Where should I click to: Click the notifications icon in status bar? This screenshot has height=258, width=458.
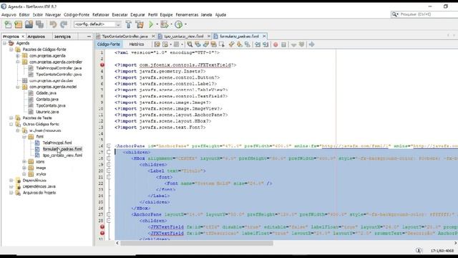(x=419, y=250)
